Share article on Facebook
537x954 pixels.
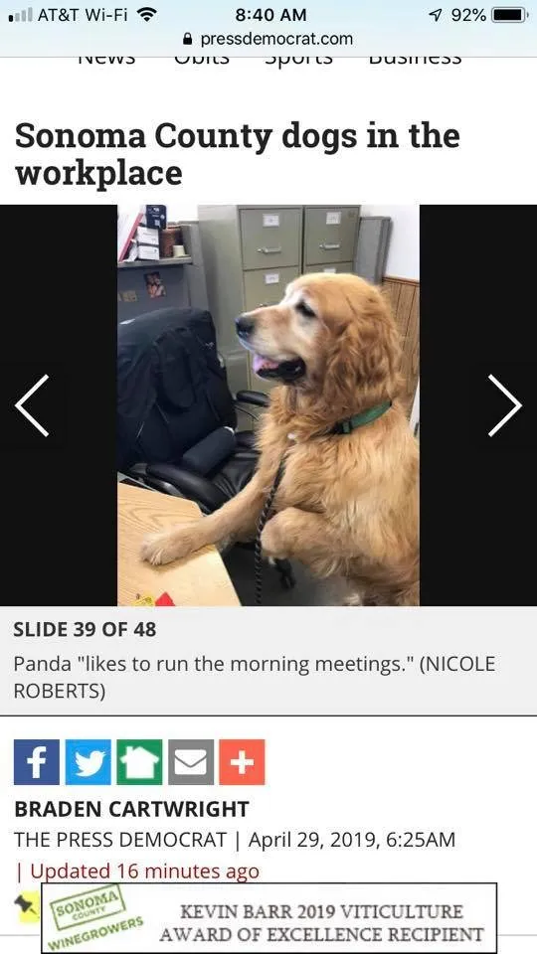coord(37,762)
